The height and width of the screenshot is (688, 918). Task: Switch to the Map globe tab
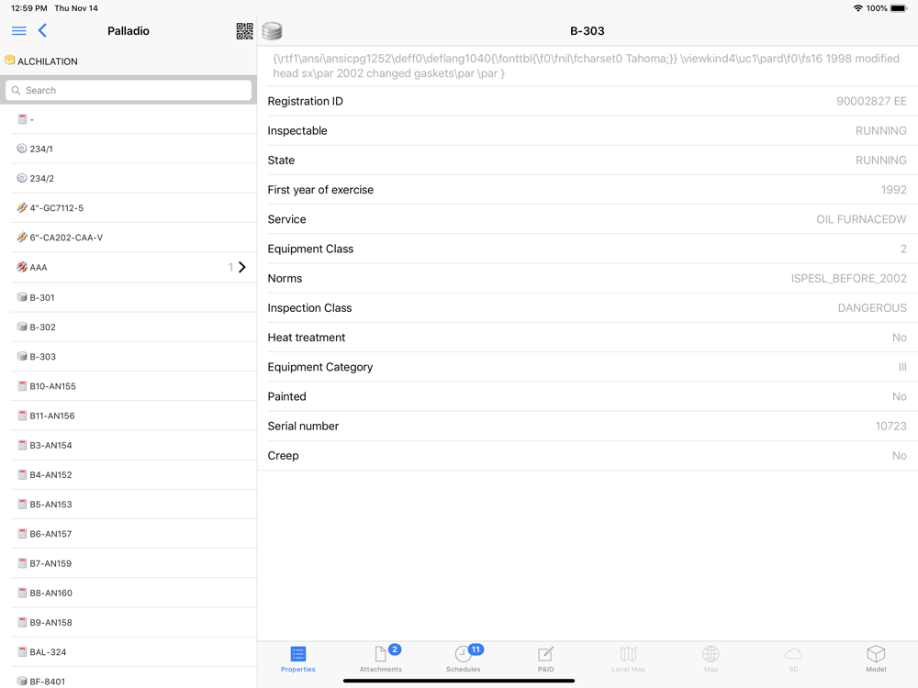[x=711, y=659]
